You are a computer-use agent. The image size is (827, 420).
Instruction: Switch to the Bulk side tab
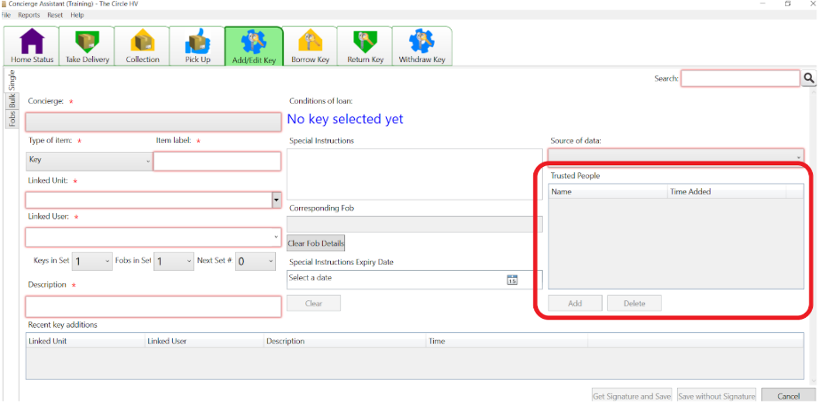click(12, 100)
